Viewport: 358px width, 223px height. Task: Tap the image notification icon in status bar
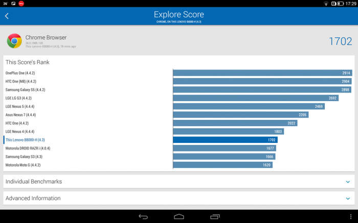[13, 4]
